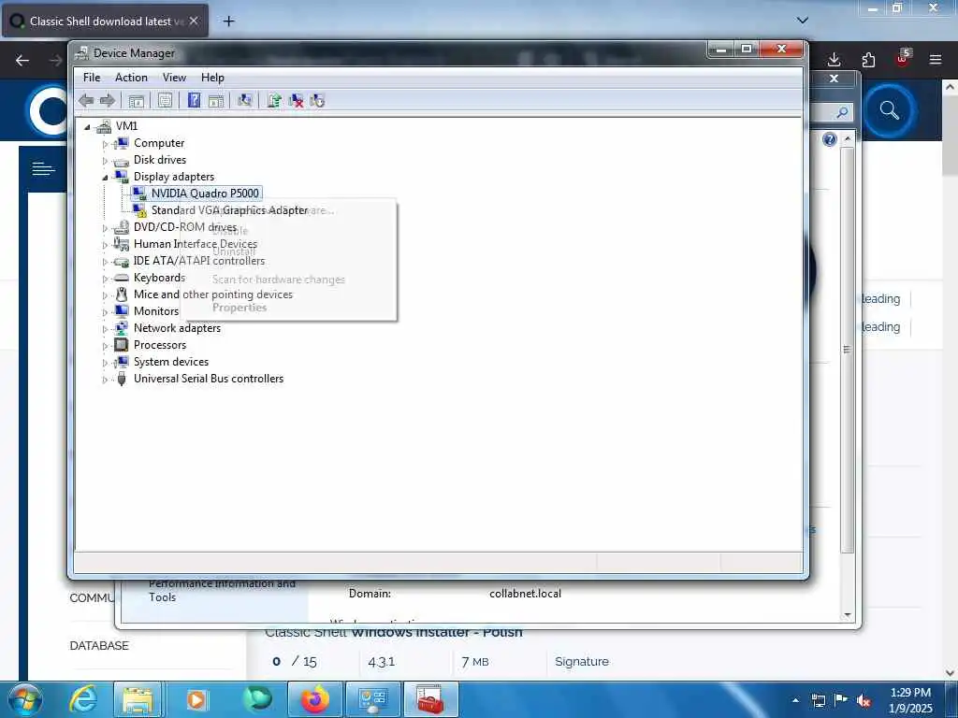Image resolution: width=958 pixels, height=718 pixels.
Task: Click the Action Center flag tray icon
Action: click(841, 701)
